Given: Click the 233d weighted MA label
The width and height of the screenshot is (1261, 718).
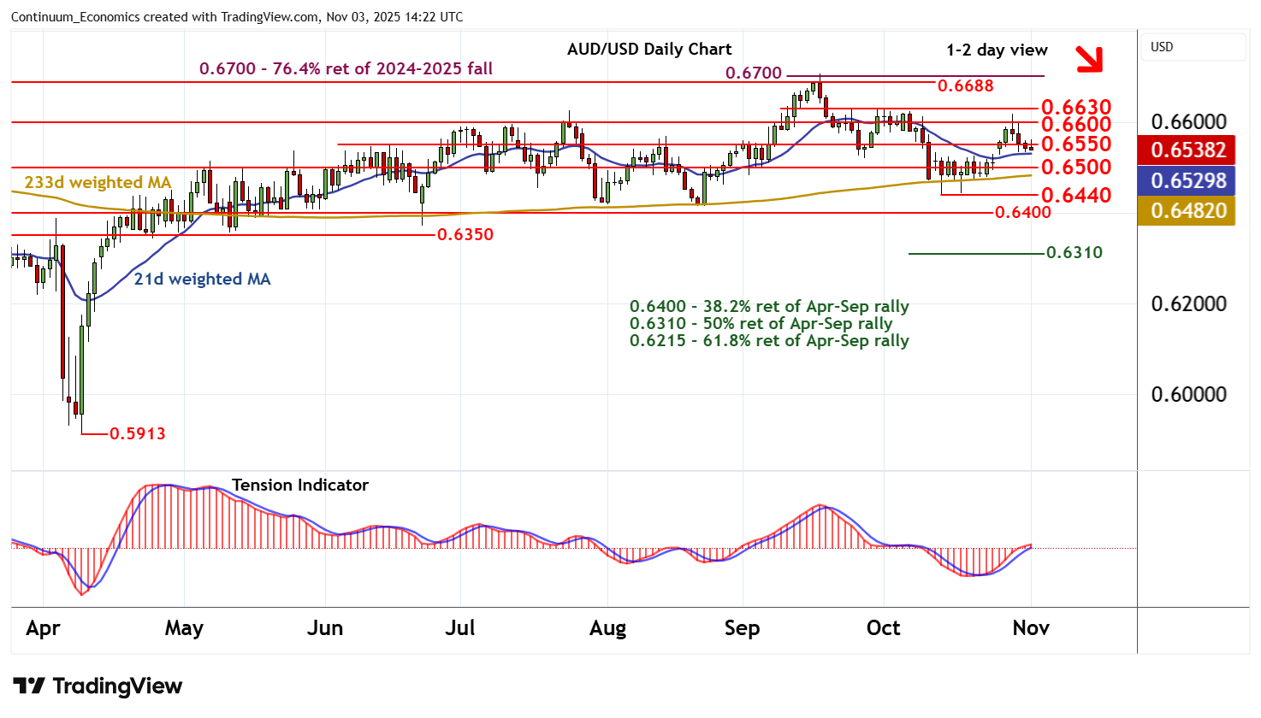Looking at the screenshot, I should pyautogui.click(x=98, y=182).
